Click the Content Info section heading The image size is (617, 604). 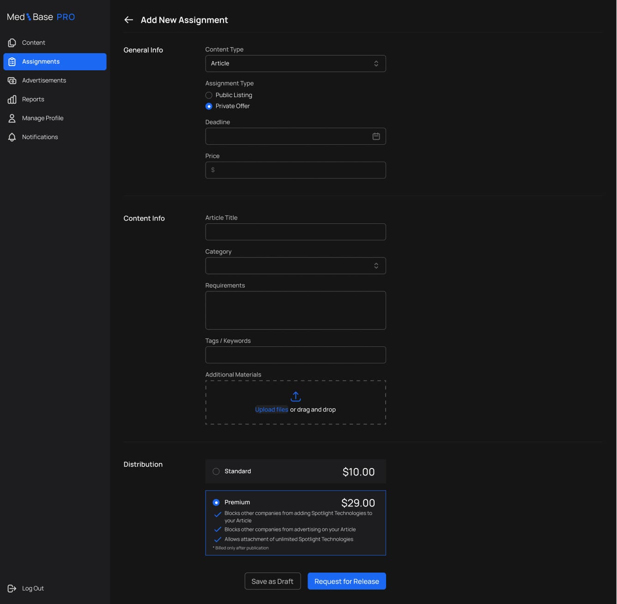[x=144, y=218]
